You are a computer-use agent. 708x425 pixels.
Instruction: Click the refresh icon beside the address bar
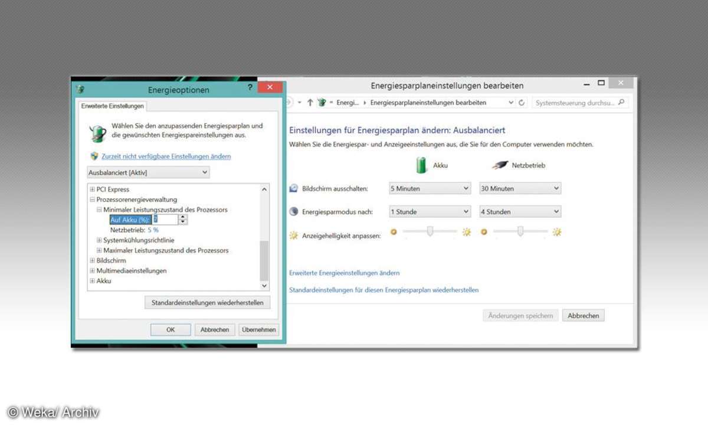[522, 103]
